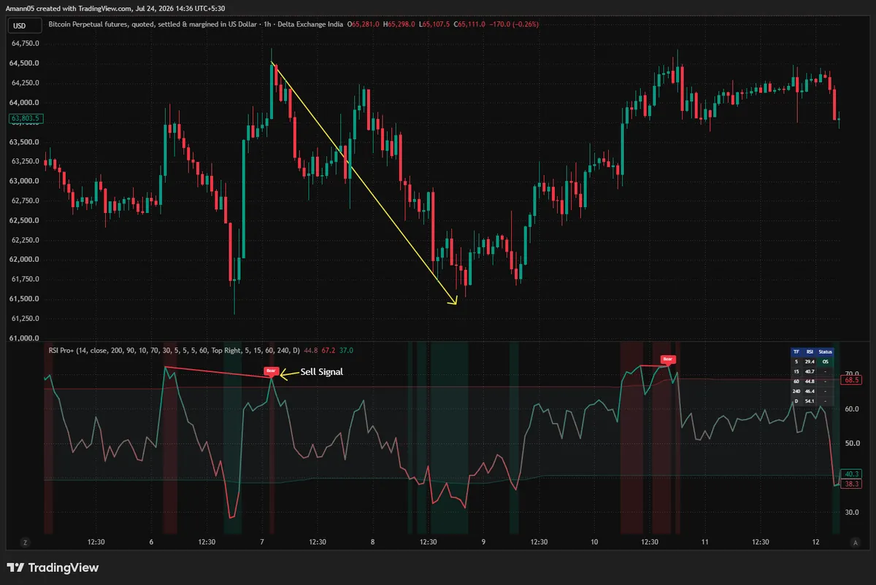Click the 50.0 RSI axis label
Screen dimensions: 876x585
[x=851, y=443]
